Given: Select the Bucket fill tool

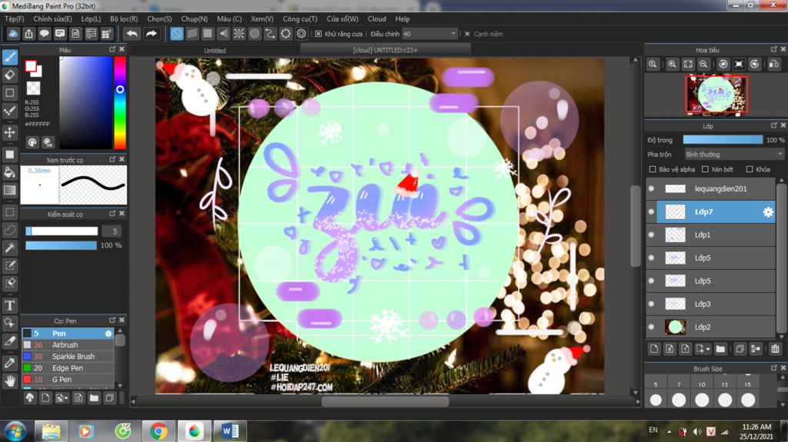Looking at the screenshot, I should (x=9, y=172).
